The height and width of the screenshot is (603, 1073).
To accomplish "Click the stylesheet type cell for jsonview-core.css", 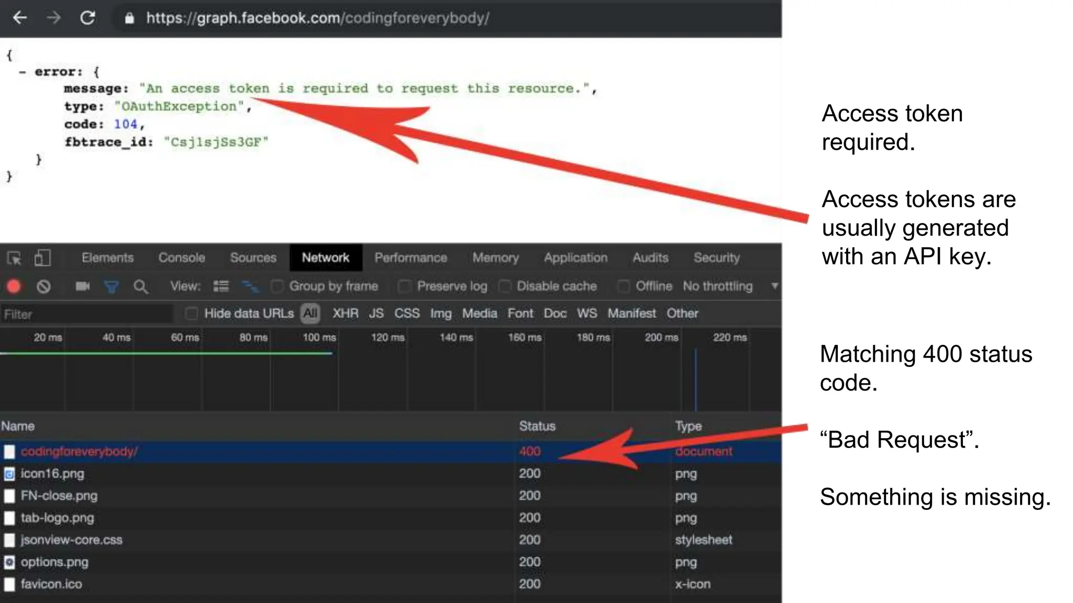I will click(x=704, y=540).
